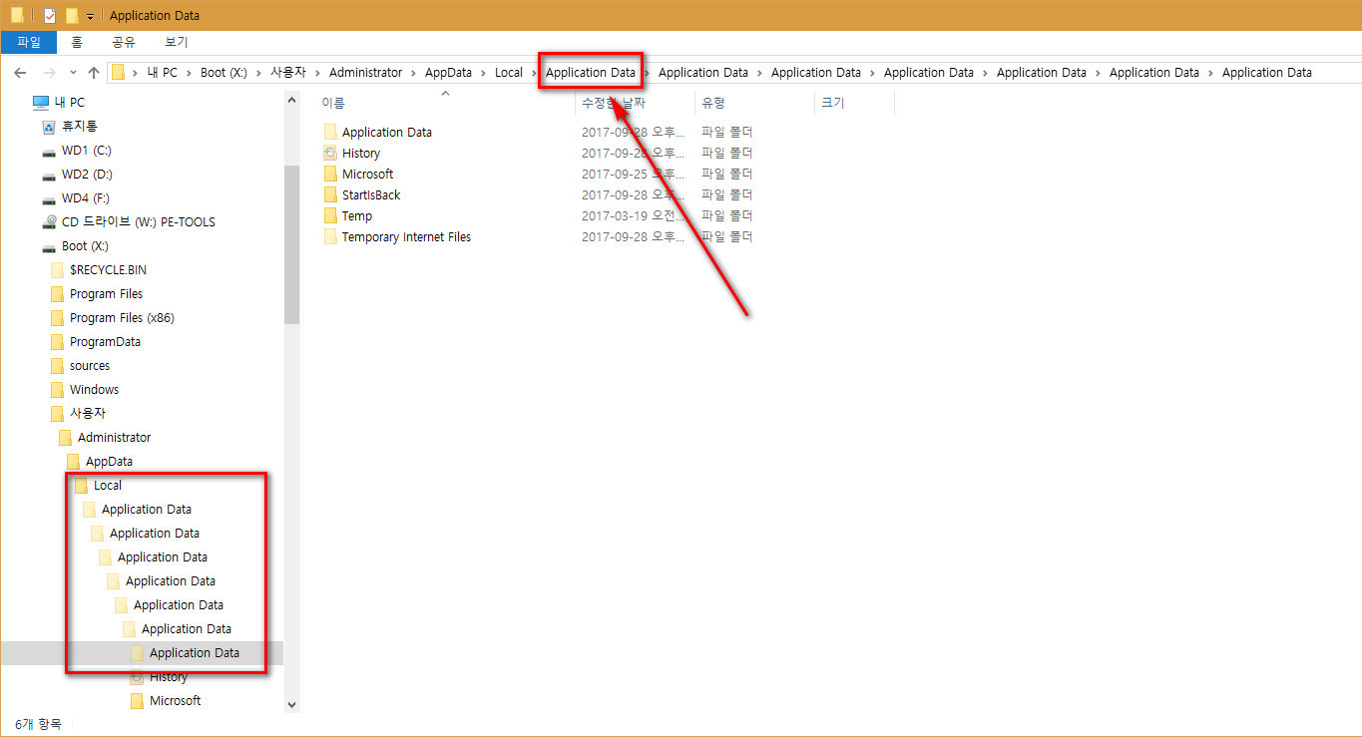Image resolution: width=1362 pixels, height=737 pixels.
Task: Click the 6개 항목 status bar text
Action: point(38,723)
